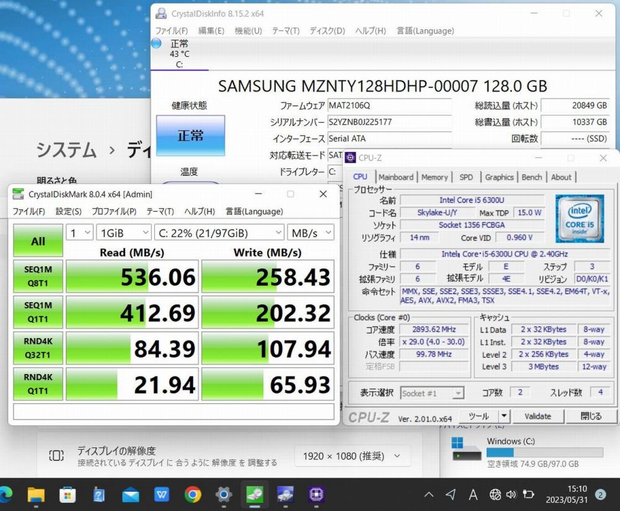Image resolution: width=620 pixels, height=511 pixels.
Task: Switch to CrystalDiskMark via its taskbar icon
Action: 255,494
